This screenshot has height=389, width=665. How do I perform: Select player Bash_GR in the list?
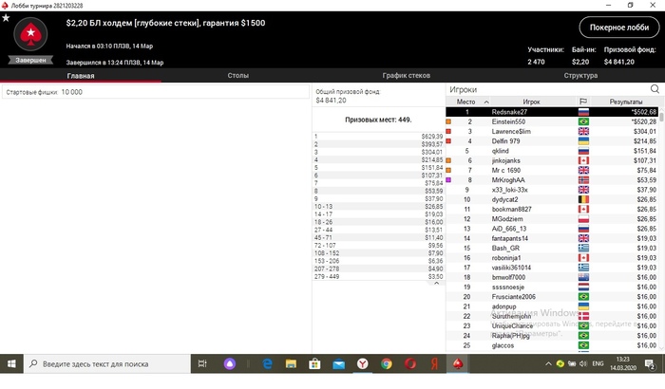(x=552, y=249)
